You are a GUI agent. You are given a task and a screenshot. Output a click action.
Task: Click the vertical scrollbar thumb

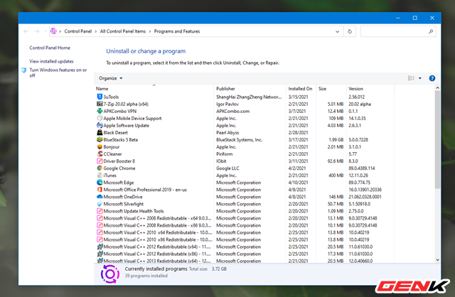437,139
